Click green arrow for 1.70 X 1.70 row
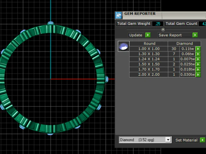Image resolution: width=206 pixels, height=154 pixels. (198, 69)
